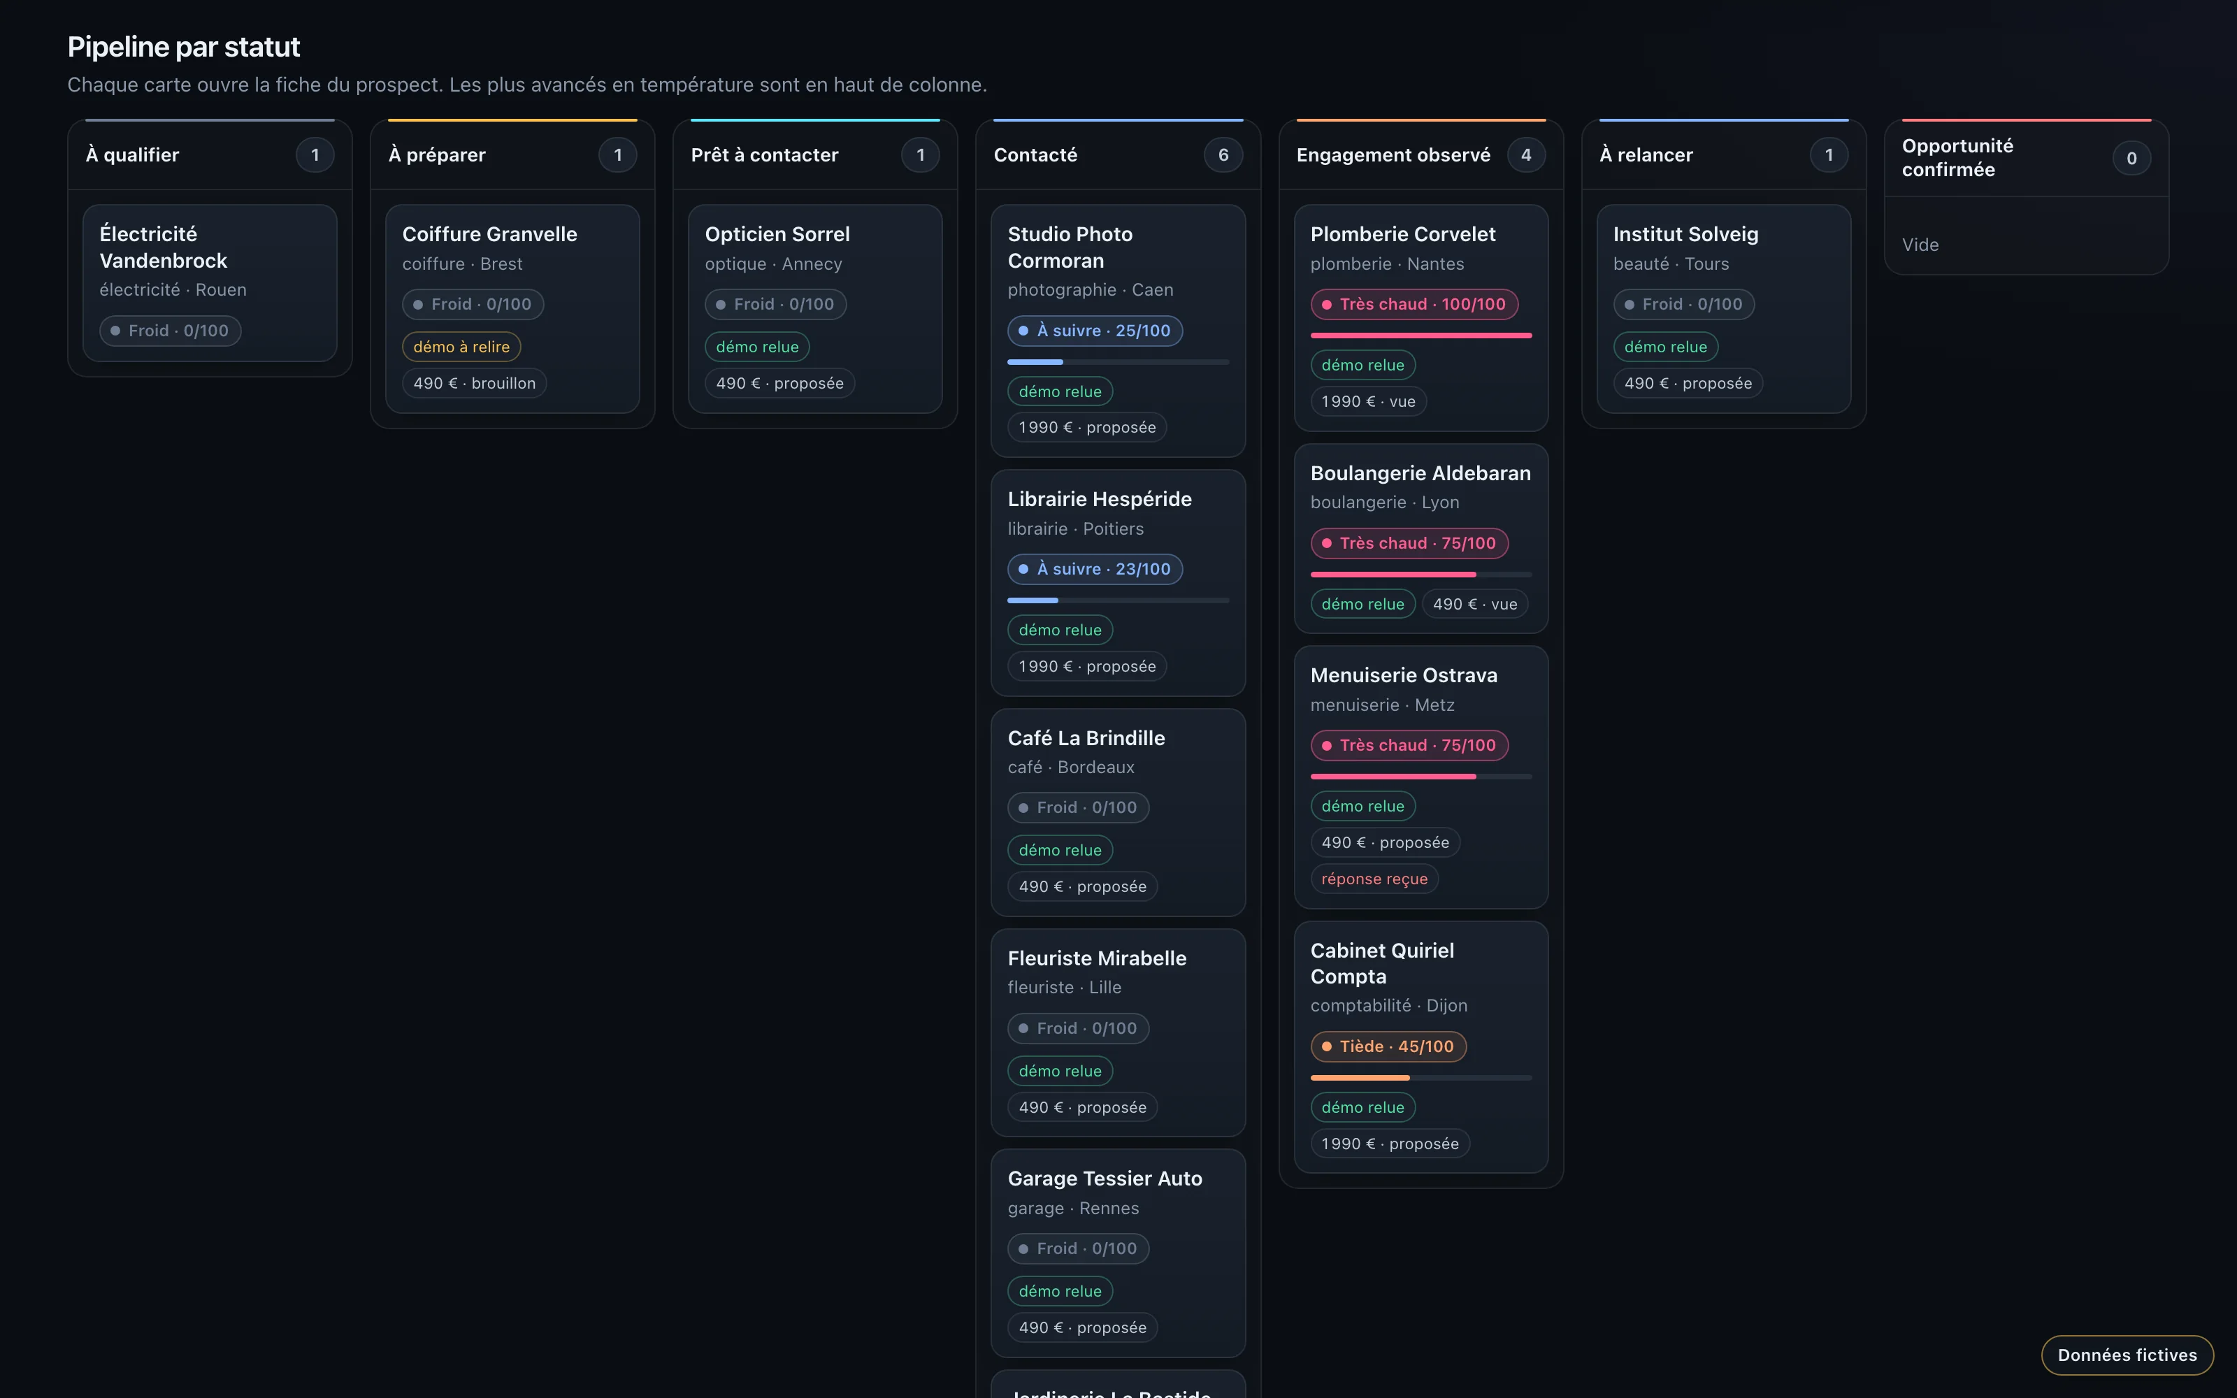Open the Coiffure Granvelle card
The height and width of the screenshot is (1398, 2237).
512,309
